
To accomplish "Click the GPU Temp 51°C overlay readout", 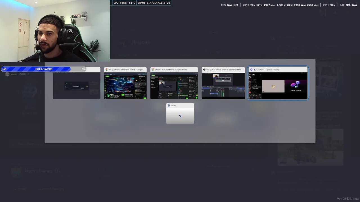I will click(x=124, y=3).
